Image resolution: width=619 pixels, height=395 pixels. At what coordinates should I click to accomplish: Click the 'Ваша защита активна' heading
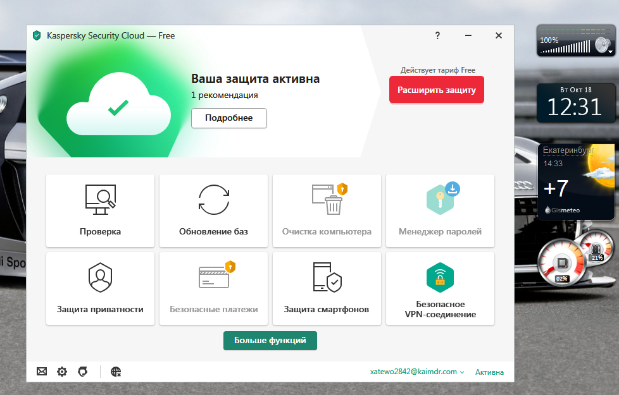click(256, 78)
